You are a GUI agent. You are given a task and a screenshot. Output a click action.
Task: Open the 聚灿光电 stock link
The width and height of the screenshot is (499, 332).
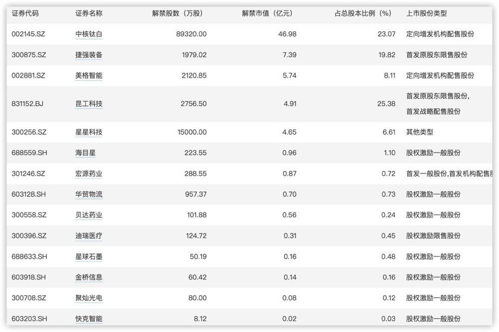tap(89, 298)
